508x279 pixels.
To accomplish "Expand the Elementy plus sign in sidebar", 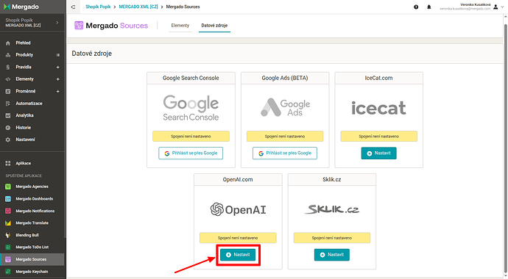I will (58, 79).
